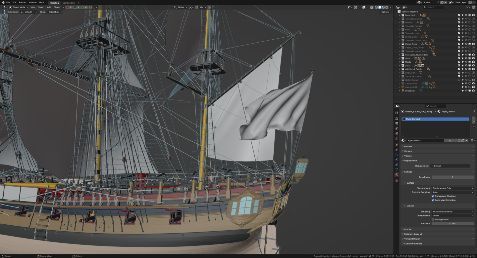Open the Texture properties tab
Viewport: 477px width, 258px height.
[397, 181]
